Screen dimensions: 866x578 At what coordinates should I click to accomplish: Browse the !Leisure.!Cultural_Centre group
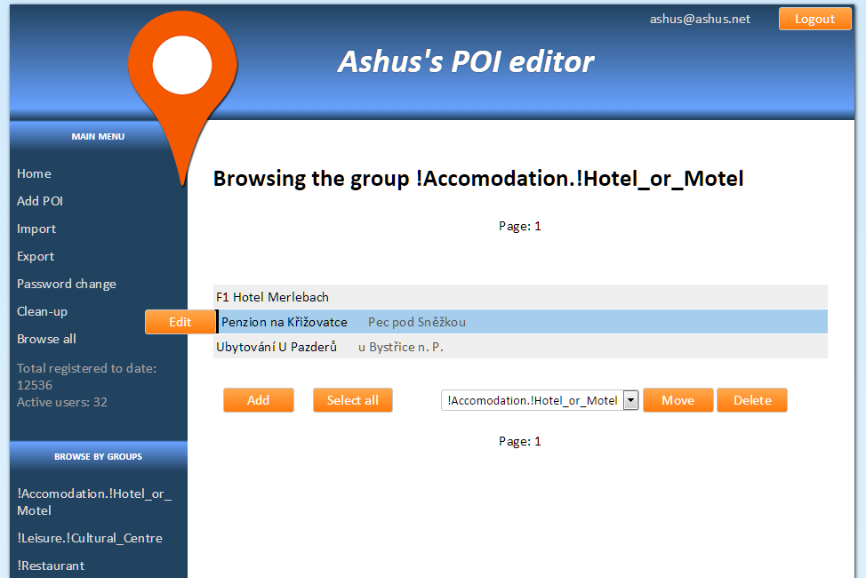coord(90,538)
